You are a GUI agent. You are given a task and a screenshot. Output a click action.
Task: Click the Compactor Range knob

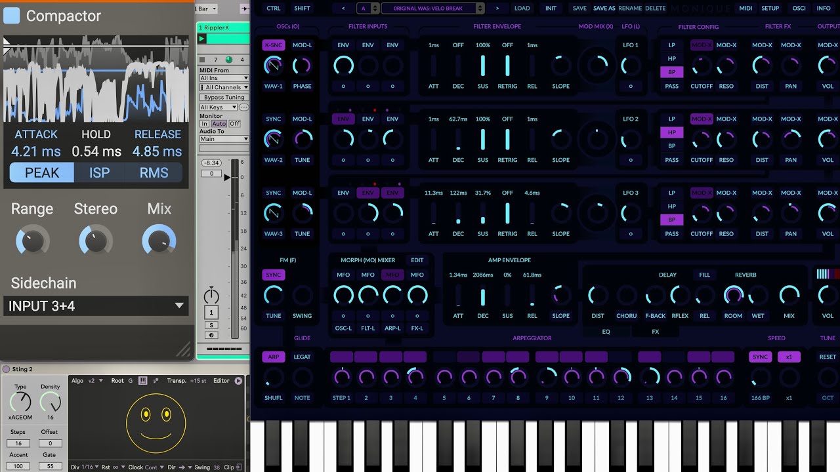[x=32, y=241]
